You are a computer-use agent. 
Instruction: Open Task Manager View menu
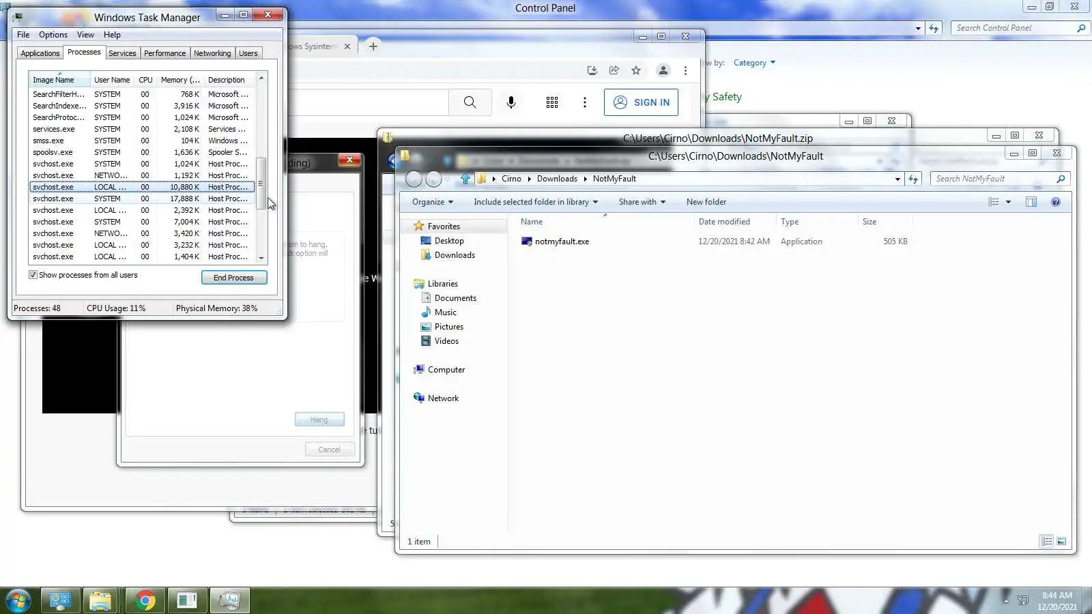pos(85,35)
